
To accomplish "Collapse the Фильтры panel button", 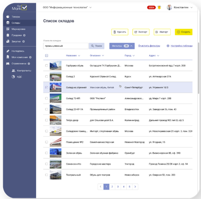I will [x=122, y=46].
